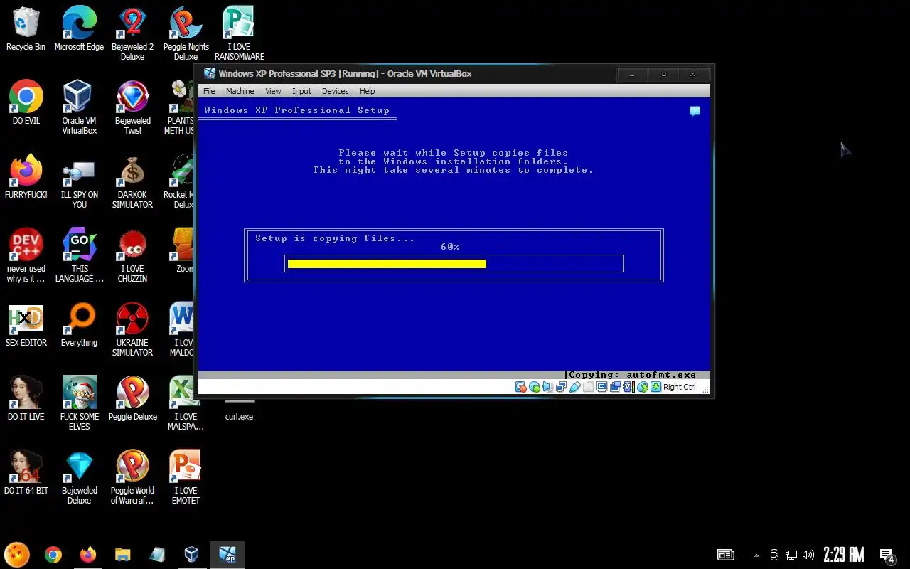The height and width of the screenshot is (569, 910).
Task: Select the Dev-C++ 'never used' desktop shortcut
Action: click(x=26, y=256)
